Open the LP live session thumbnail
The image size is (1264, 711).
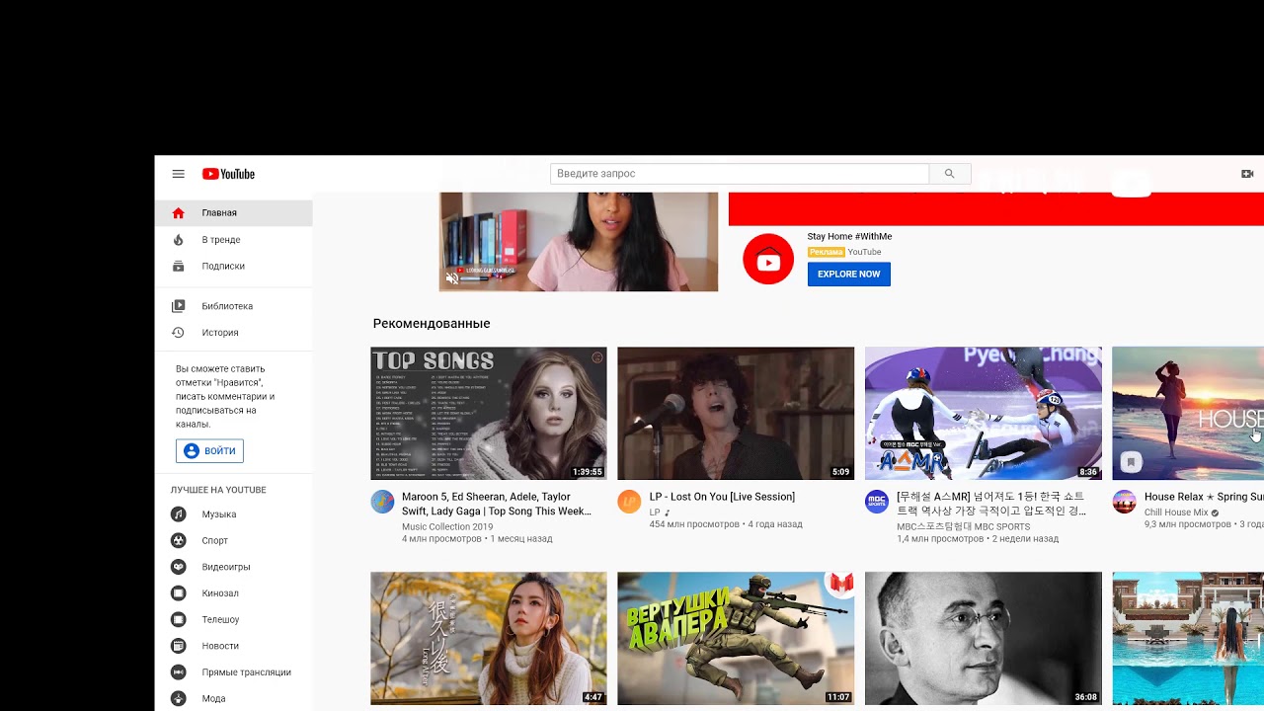tap(736, 414)
